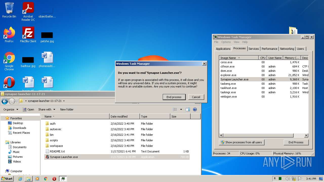
Task: Sort files by the Size column
Action: tap(180, 117)
